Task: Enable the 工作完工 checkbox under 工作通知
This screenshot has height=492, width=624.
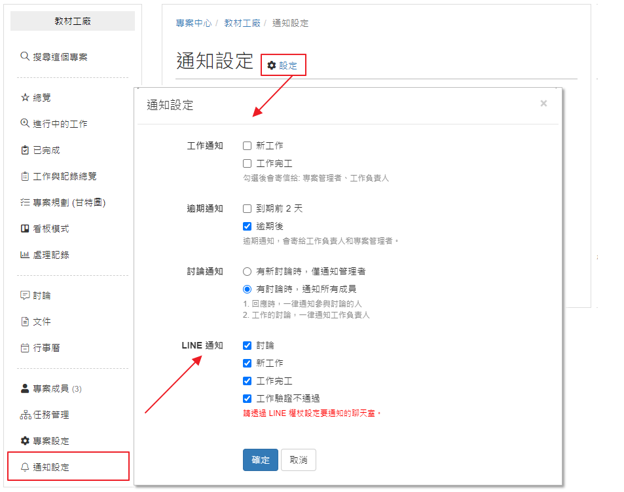Action: pyautogui.click(x=247, y=164)
